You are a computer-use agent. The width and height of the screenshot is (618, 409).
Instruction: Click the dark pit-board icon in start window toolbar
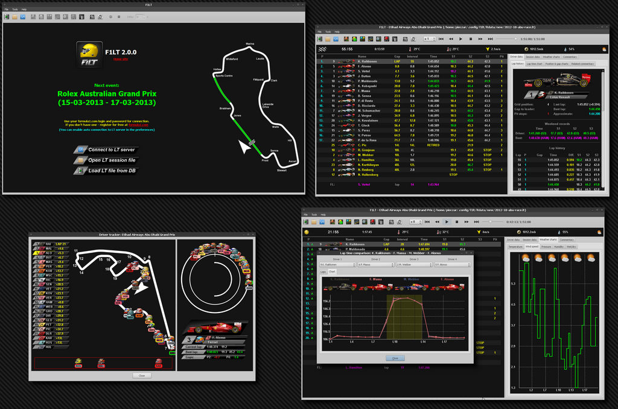tap(81, 16)
